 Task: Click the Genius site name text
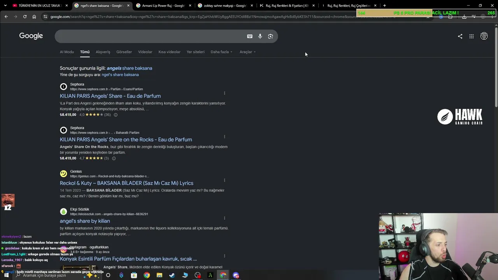[x=76, y=171]
